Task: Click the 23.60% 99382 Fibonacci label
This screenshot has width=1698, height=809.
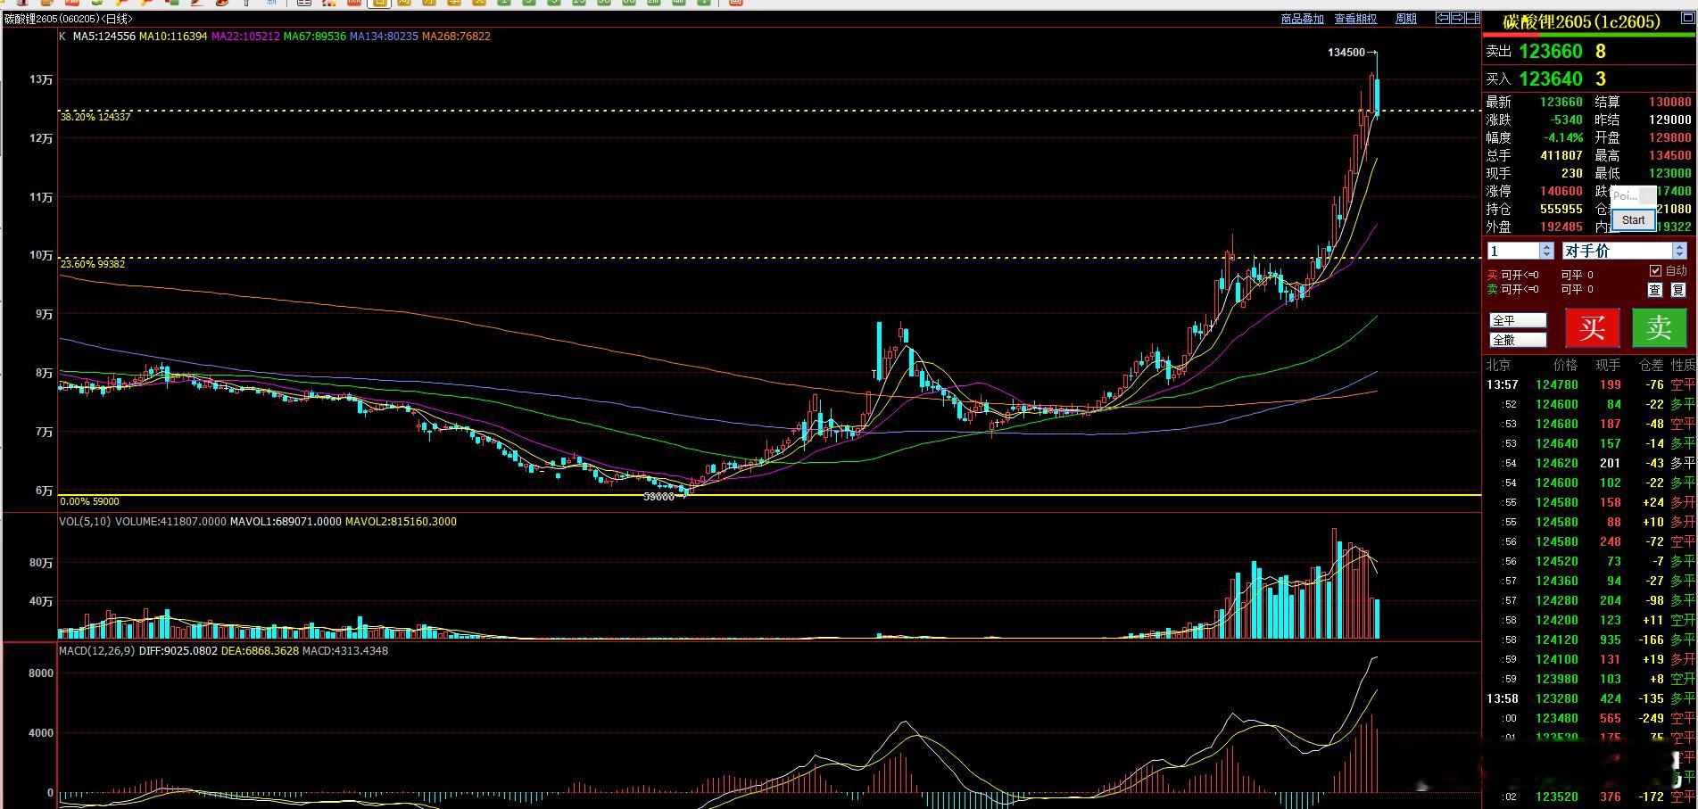Action: click(x=93, y=264)
